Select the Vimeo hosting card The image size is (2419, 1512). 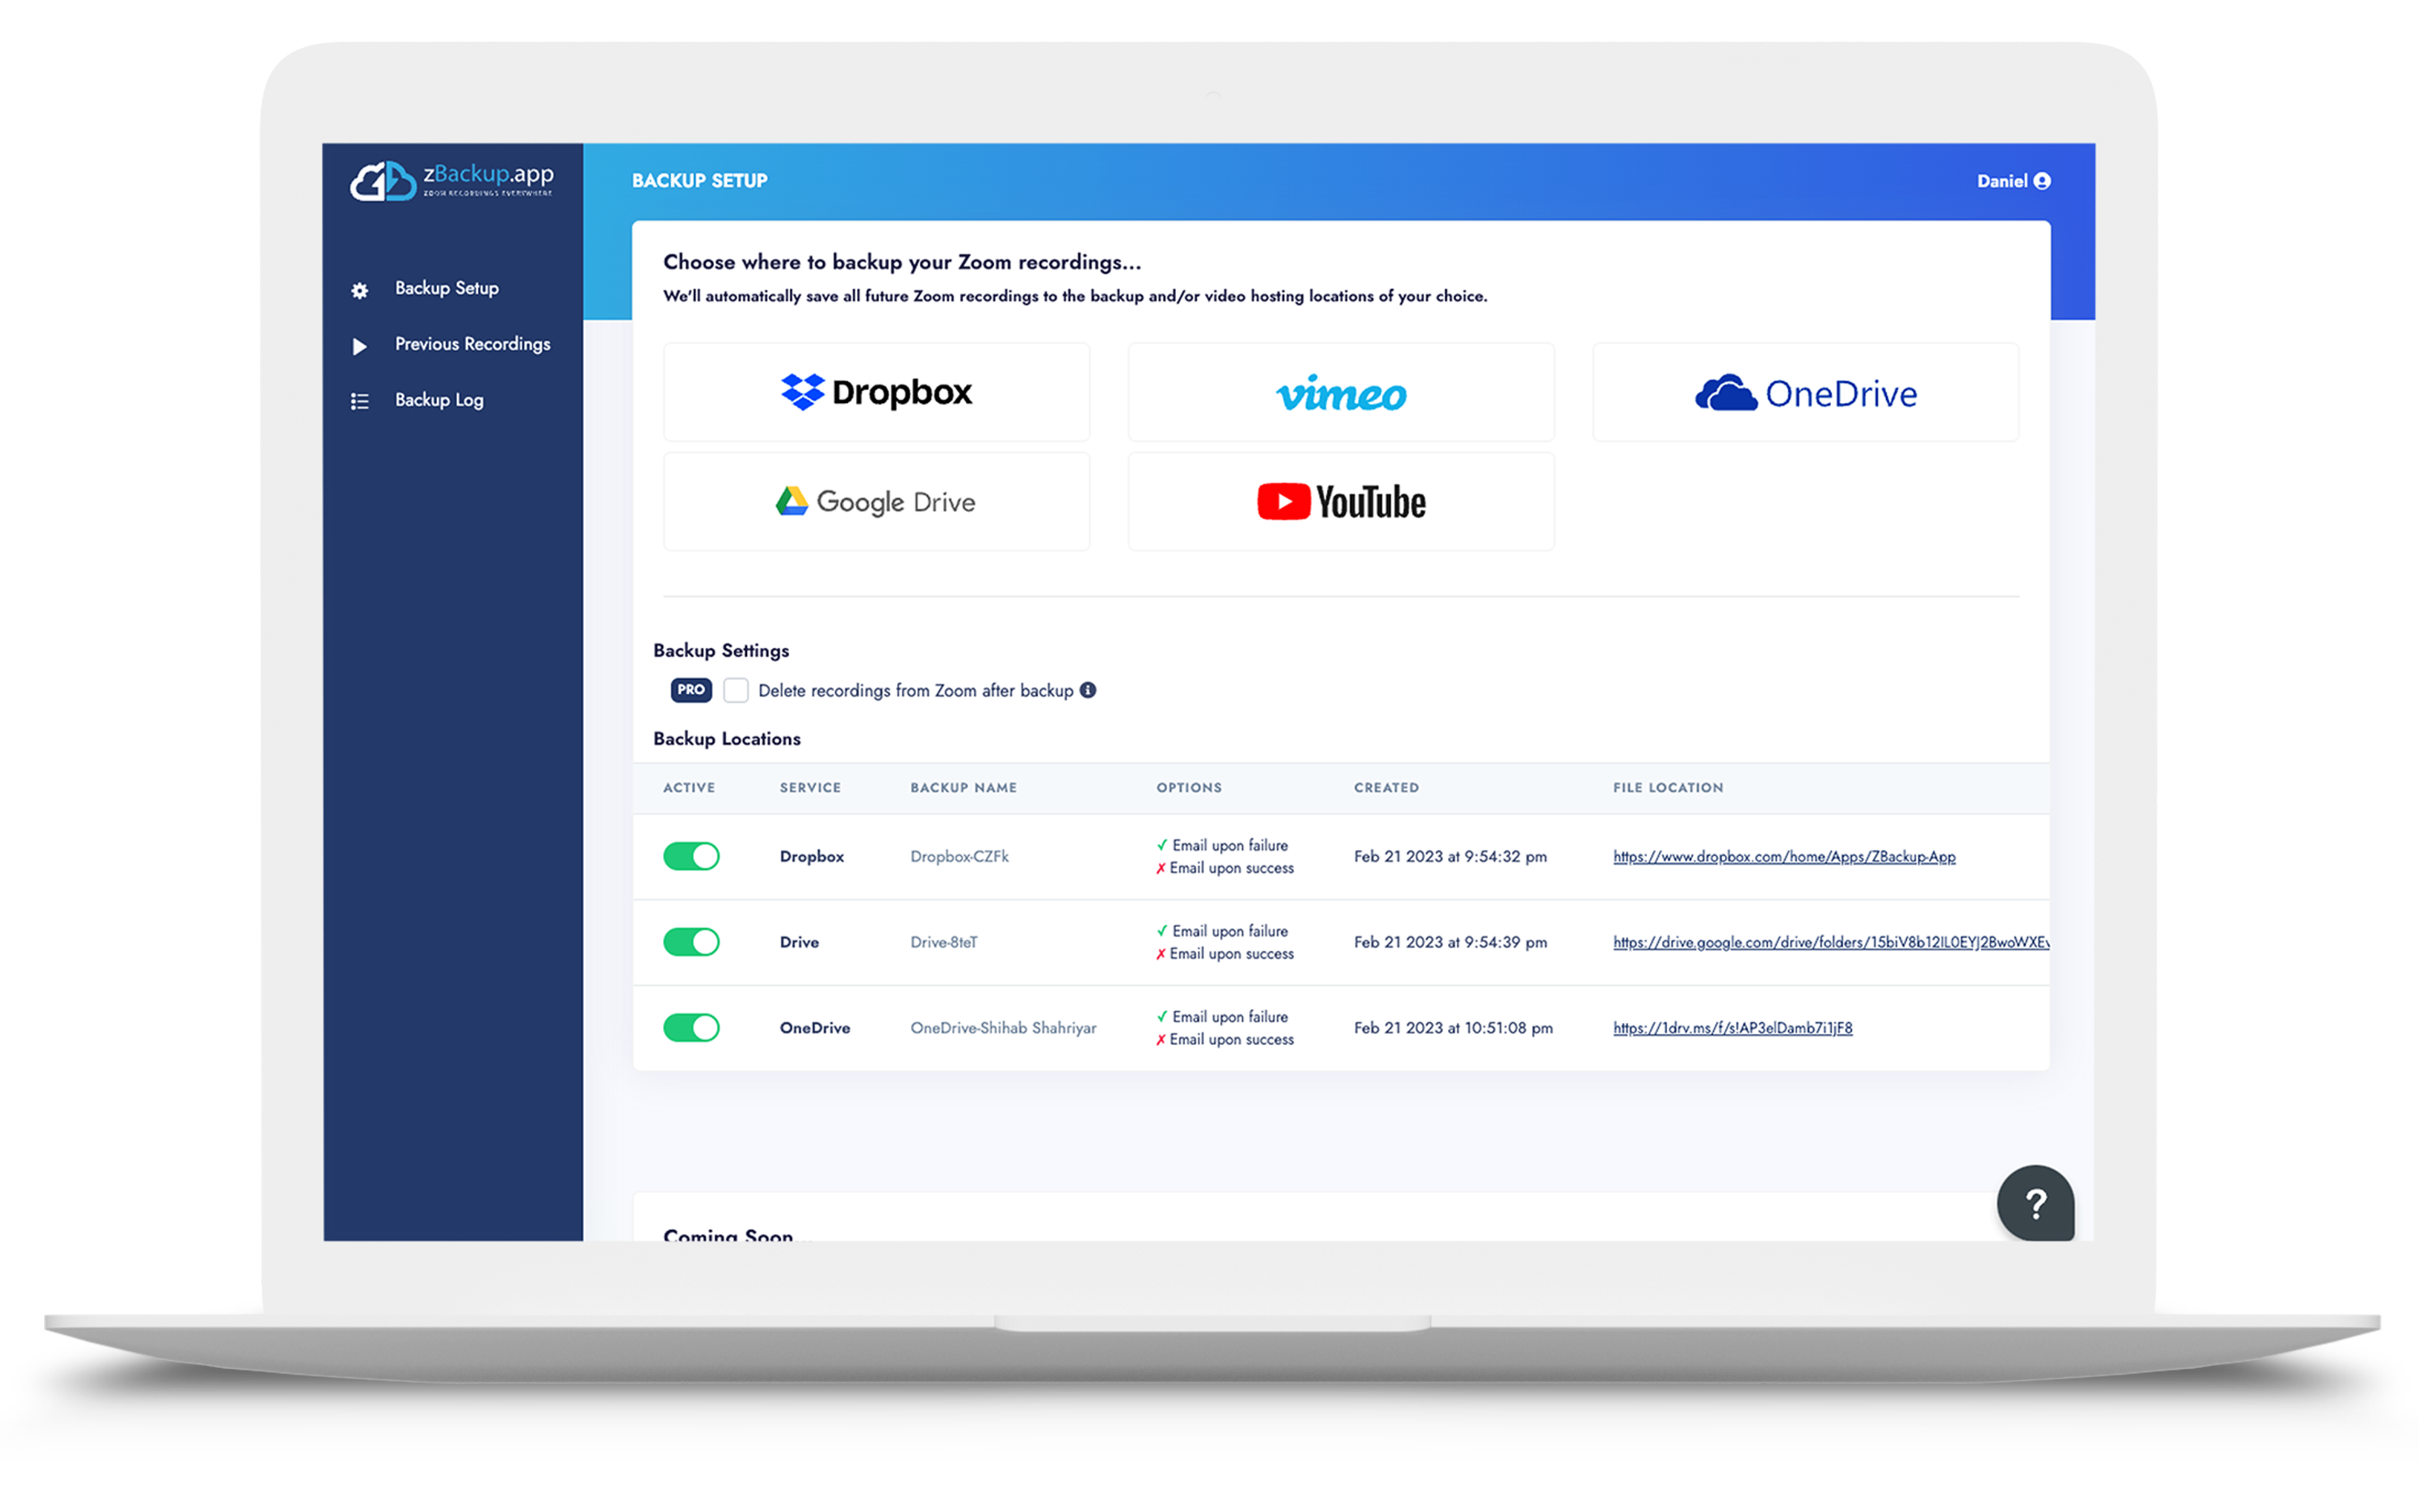(x=1341, y=392)
